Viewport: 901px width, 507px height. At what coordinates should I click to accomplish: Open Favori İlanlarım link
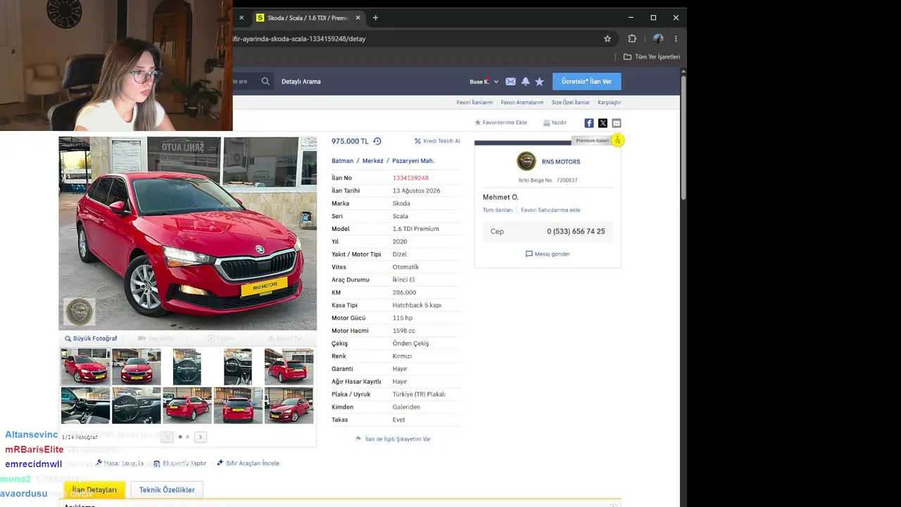[x=474, y=102]
